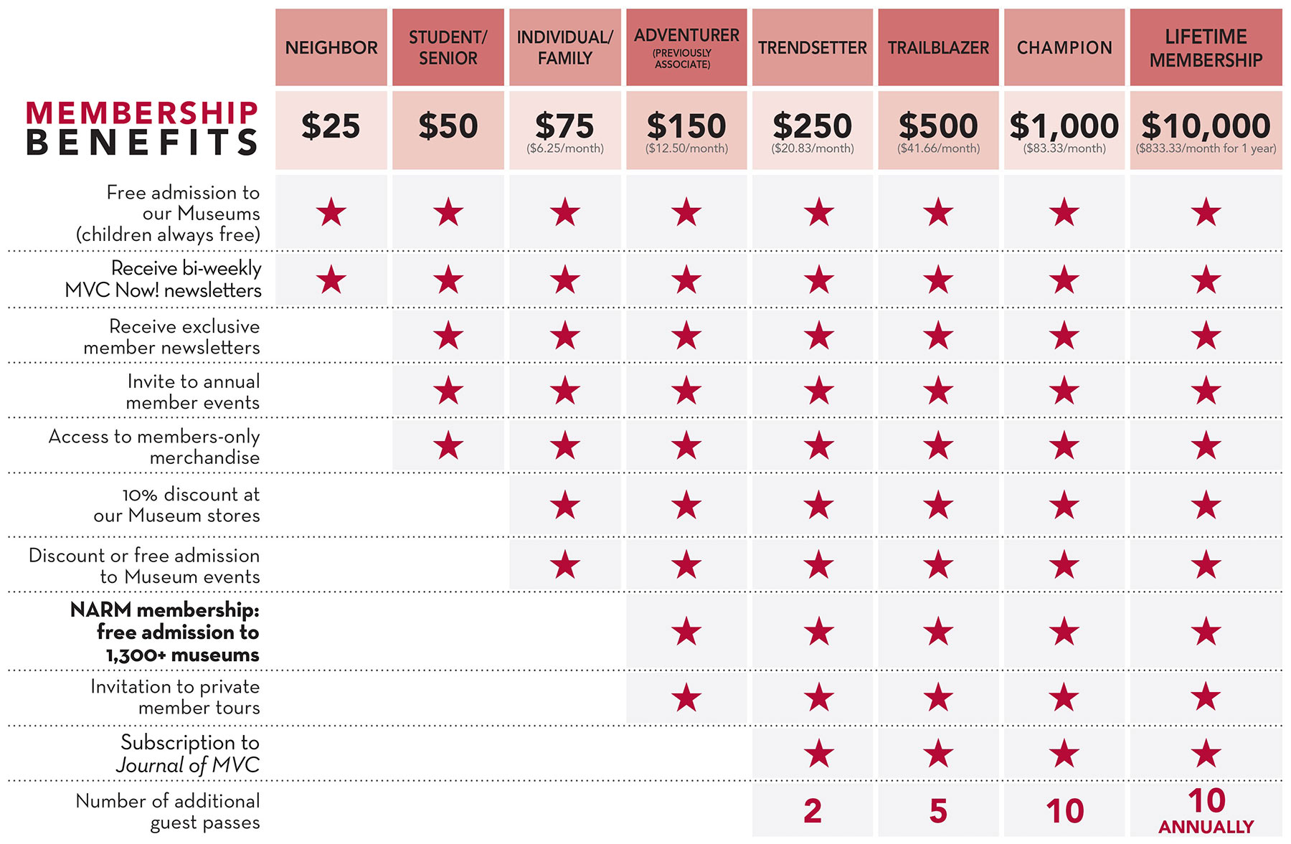Click the Trendsetter guest passes number 2
The width and height of the screenshot is (1291, 844).
[x=813, y=811]
